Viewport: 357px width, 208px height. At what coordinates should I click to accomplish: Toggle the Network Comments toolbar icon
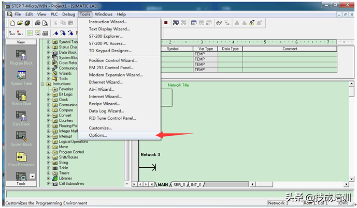pyautogui.click(x=38, y=33)
